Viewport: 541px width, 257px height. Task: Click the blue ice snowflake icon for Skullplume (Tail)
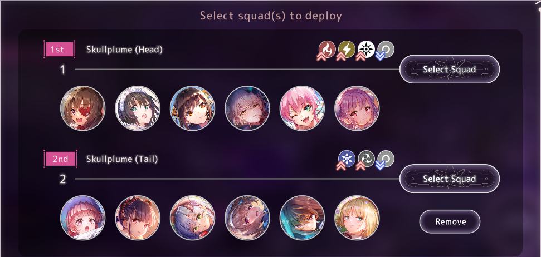pos(347,159)
